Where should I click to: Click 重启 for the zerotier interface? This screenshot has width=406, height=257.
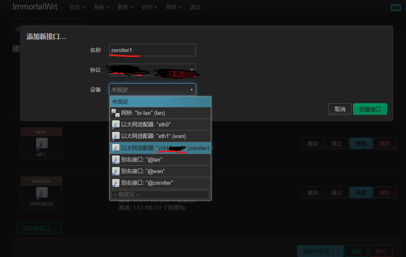tap(313, 193)
